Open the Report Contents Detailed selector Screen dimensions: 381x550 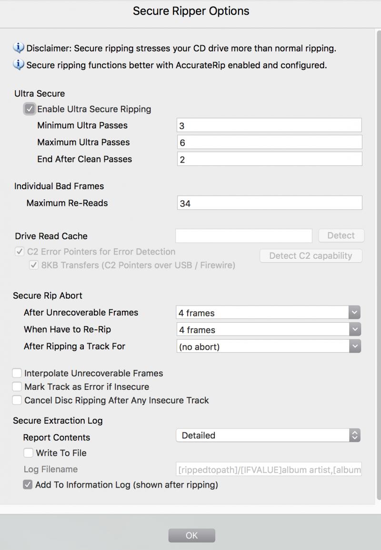(x=268, y=435)
